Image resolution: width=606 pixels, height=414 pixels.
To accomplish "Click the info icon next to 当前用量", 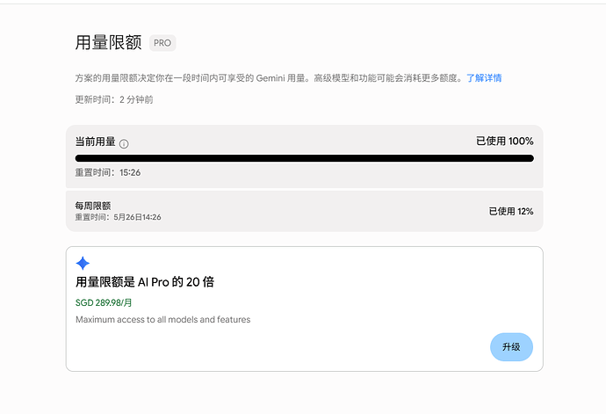I will click(x=124, y=144).
